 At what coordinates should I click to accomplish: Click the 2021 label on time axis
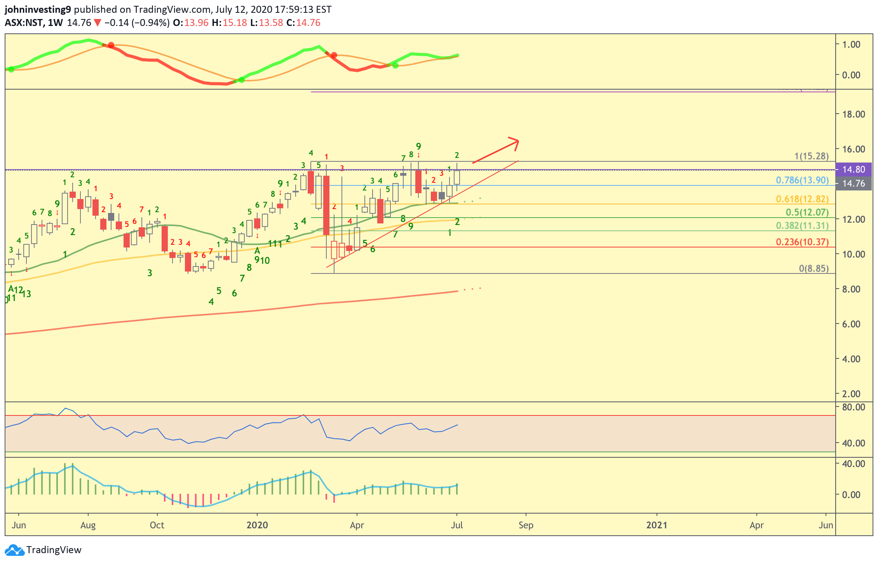(x=657, y=525)
